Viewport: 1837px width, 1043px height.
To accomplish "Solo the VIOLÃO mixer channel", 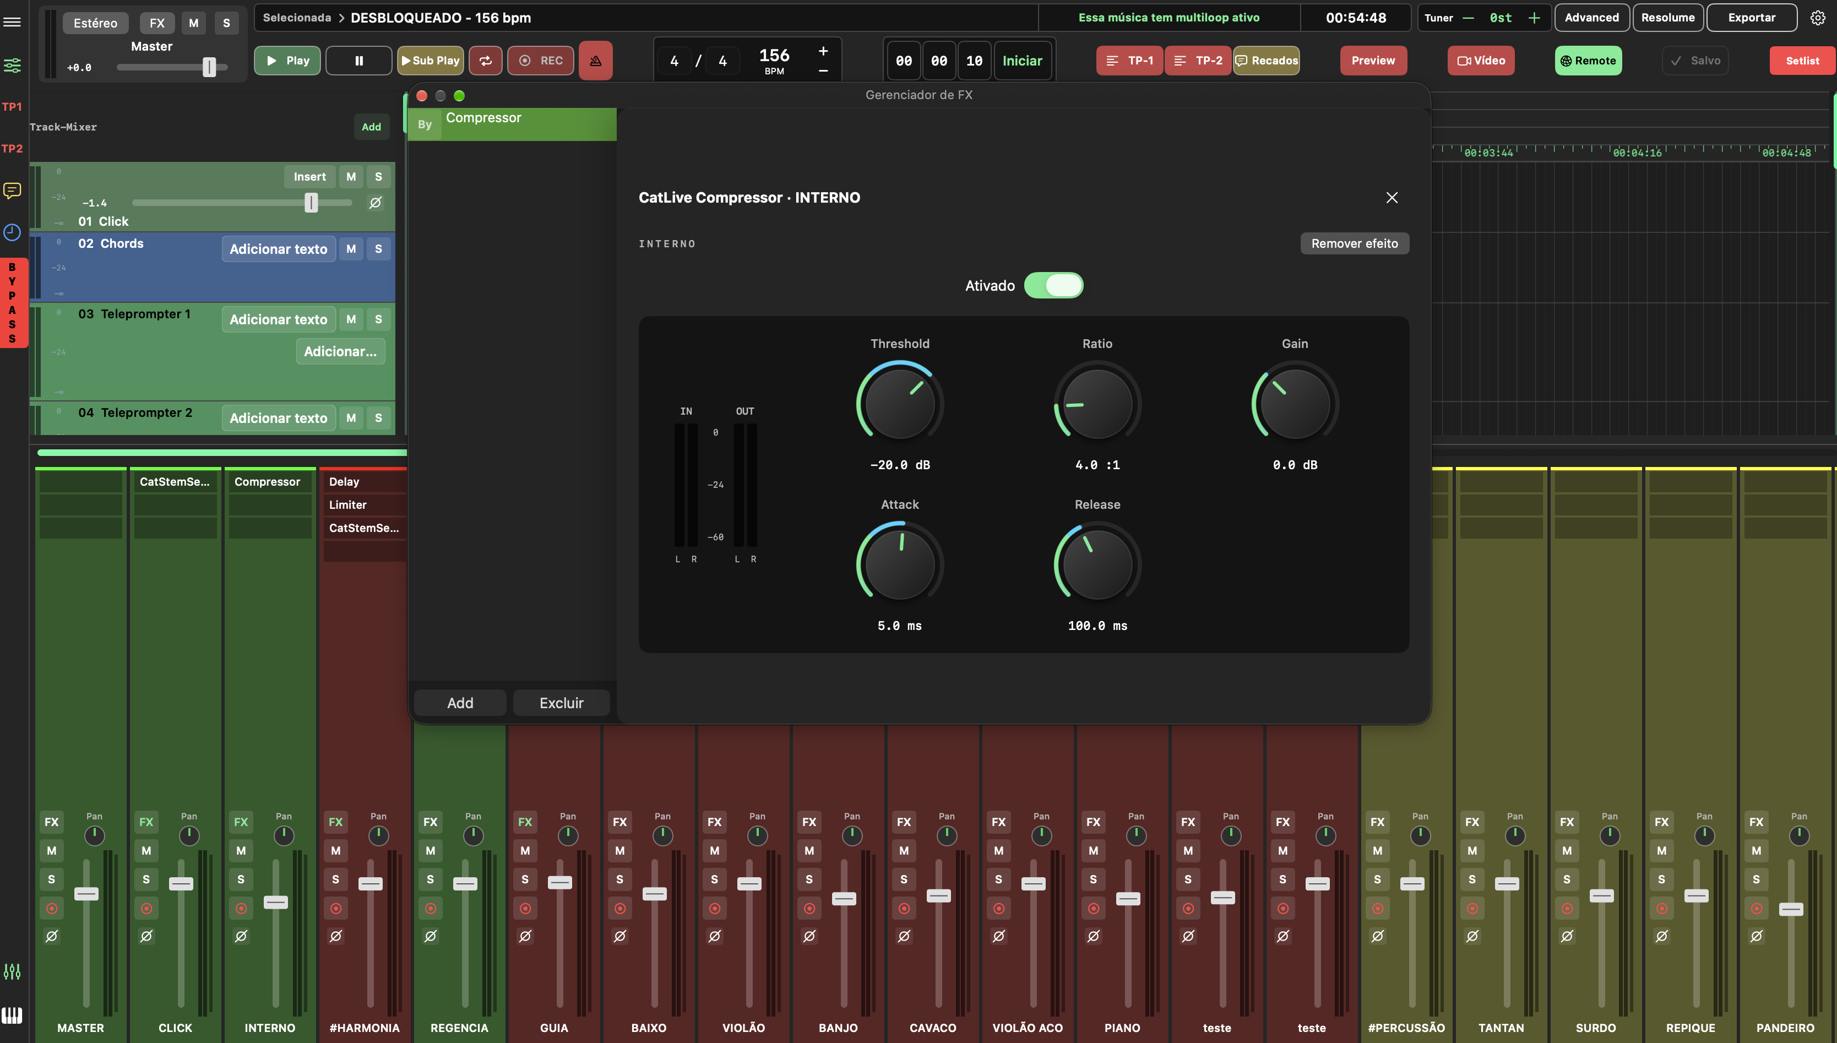I will click(x=715, y=879).
